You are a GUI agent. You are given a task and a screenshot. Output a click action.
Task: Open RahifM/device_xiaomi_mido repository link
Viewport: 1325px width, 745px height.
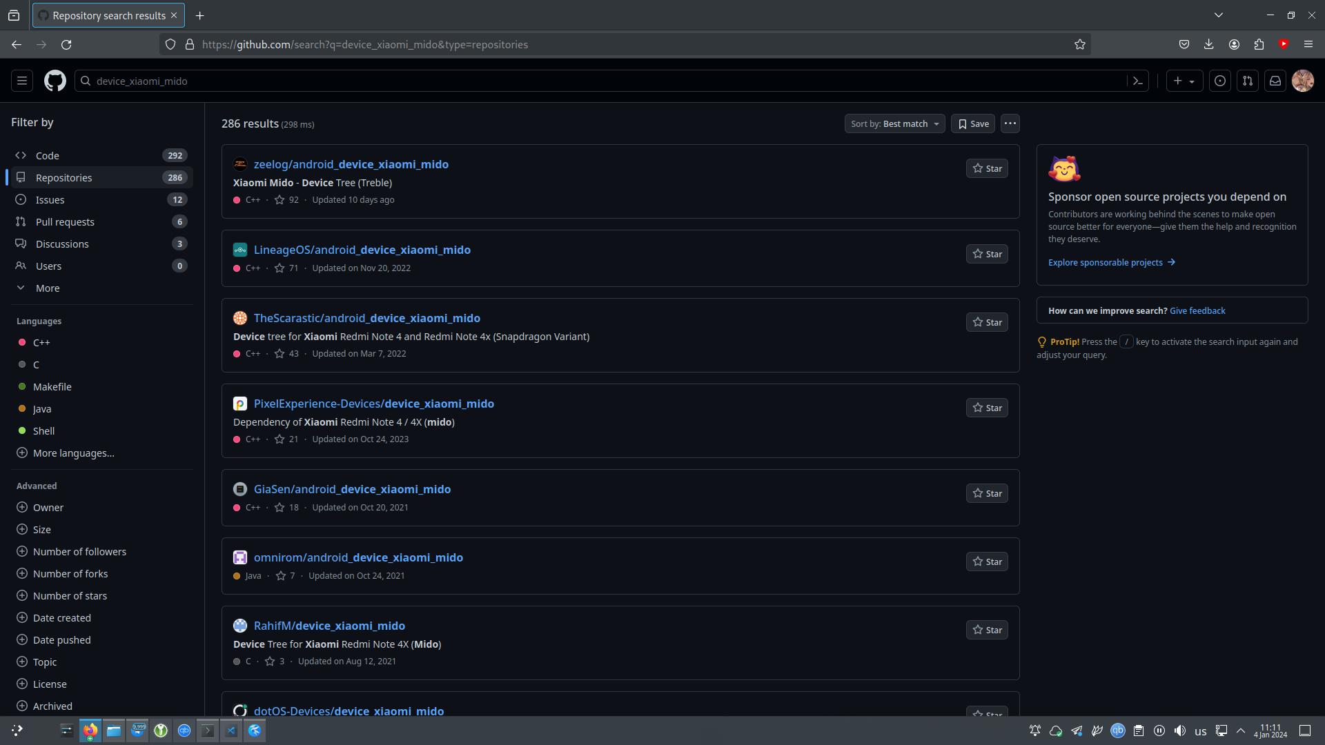click(329, 626)
